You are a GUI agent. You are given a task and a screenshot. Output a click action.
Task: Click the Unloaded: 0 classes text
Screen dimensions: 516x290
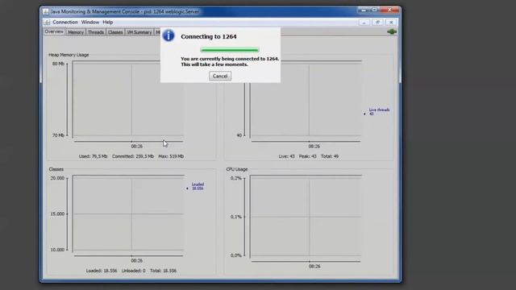point(134,271)
